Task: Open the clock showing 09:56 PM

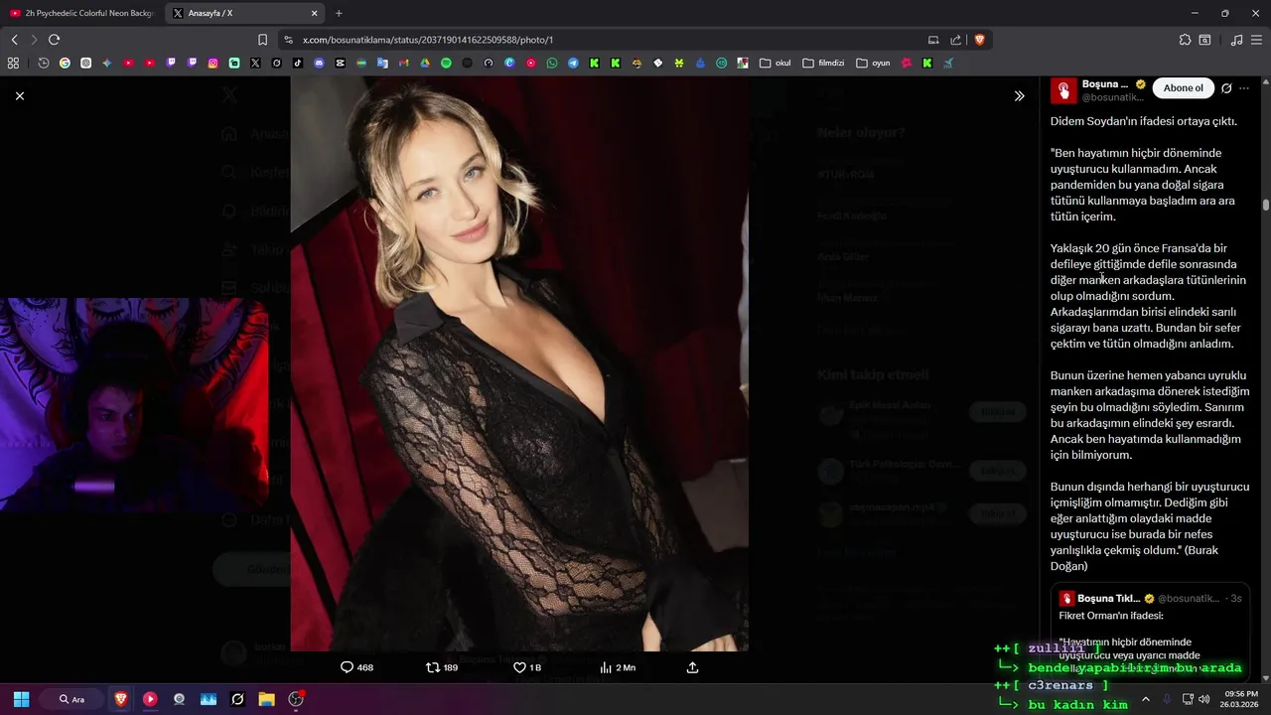Action: (x=1241, y=699)
